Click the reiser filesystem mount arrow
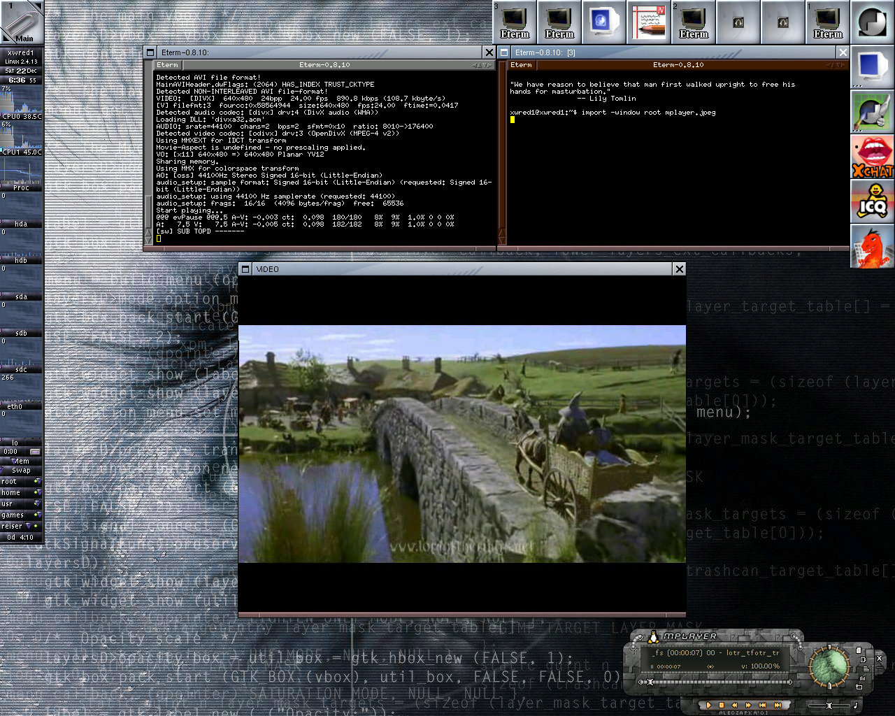This screenshot has width=895, height=716. pyautogui.click(x=29, y=526)
